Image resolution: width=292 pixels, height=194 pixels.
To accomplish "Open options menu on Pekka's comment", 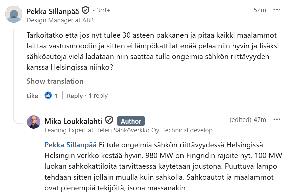I will click(277, 10).
